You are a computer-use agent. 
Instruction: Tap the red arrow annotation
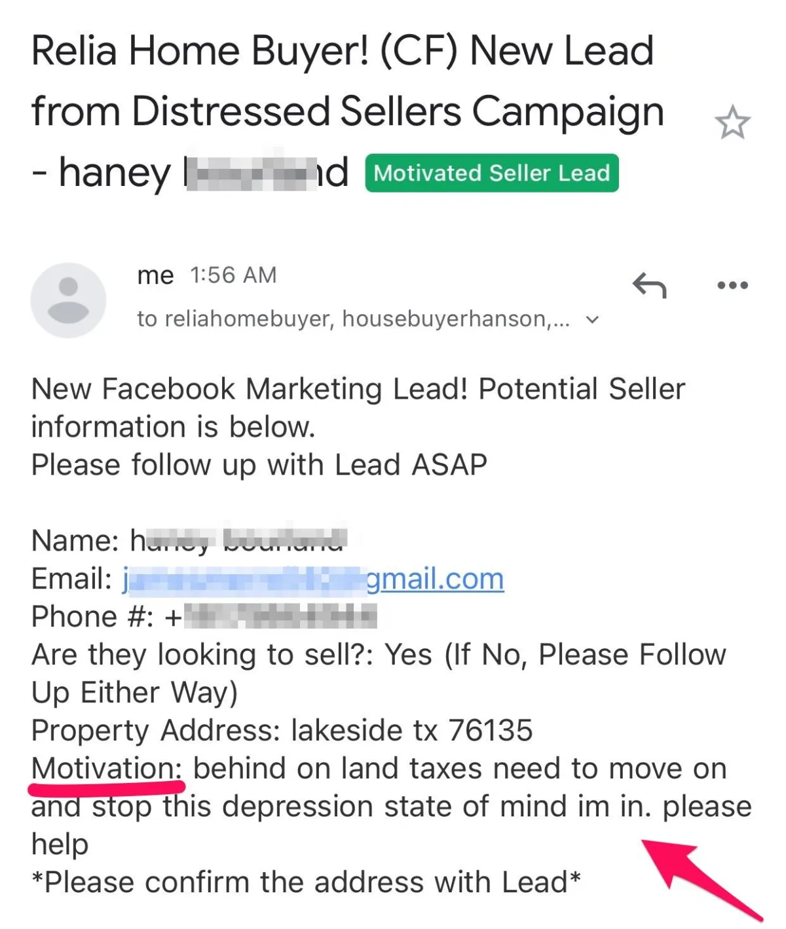[x=701, y=879]
